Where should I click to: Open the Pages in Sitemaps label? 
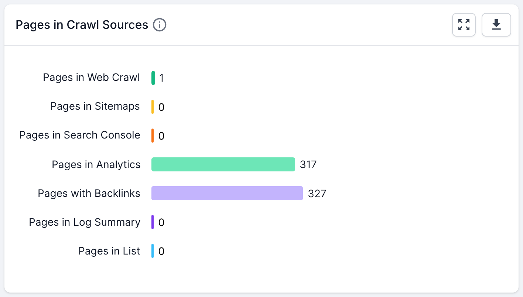coord(95,106)
